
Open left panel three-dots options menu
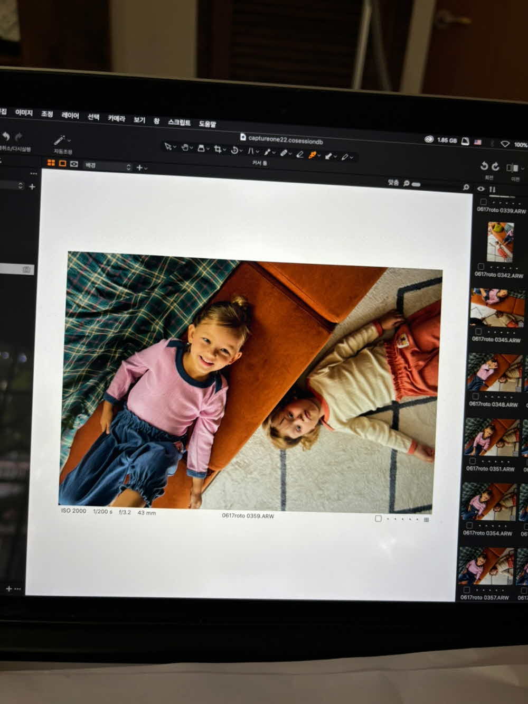tap(34, 174)
